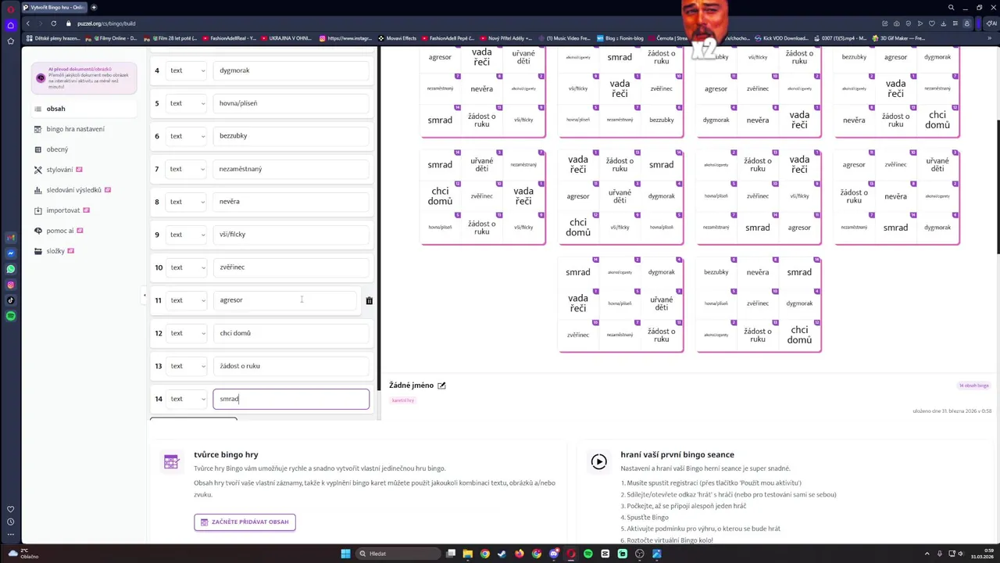Click text field containing smrad
Image resolution: width=1000 pixels, height=563 pixels.
(x=291, y=399)
